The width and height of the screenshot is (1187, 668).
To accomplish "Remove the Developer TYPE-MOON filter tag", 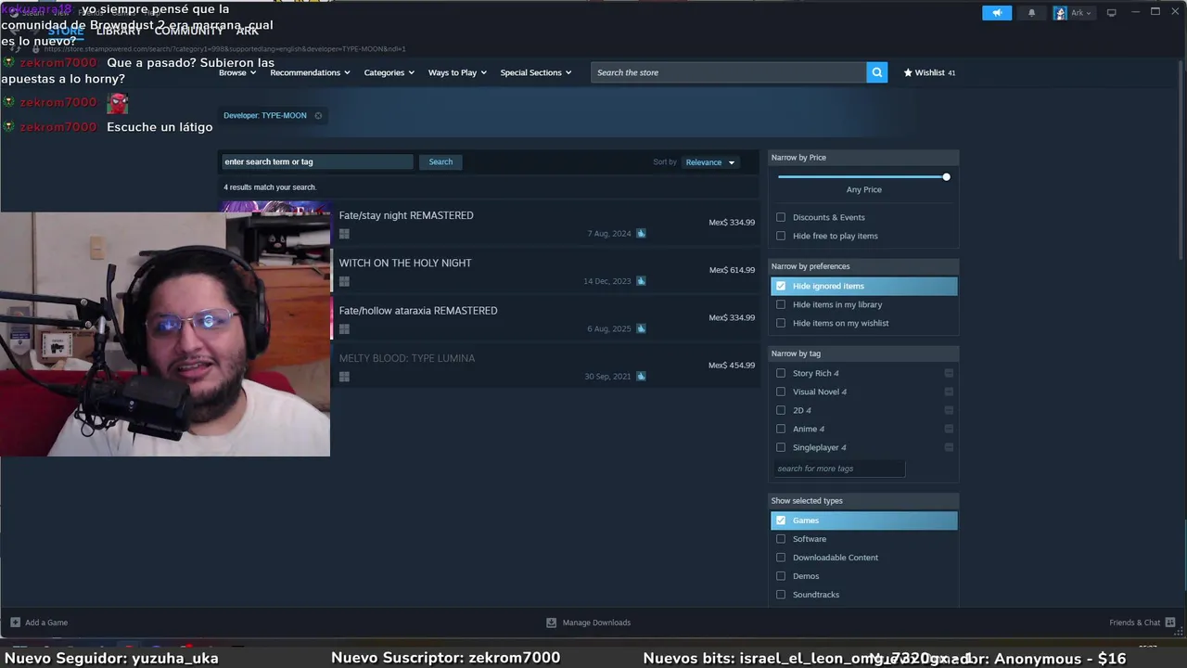I will [318, 116].
